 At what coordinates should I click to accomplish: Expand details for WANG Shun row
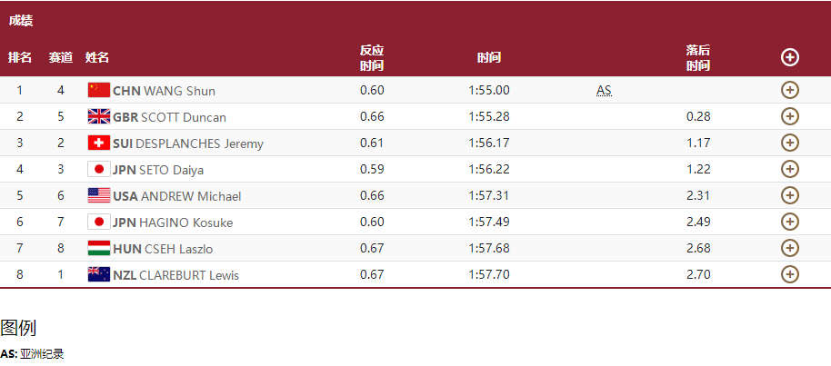pyautogui.click(x=790, y=90)
